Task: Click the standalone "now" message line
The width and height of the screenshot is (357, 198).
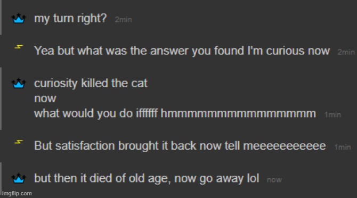Action: 45,98
